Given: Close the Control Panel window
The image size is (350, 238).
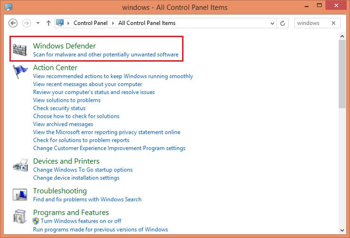Looking at the screenshot, I should (336, 5).
